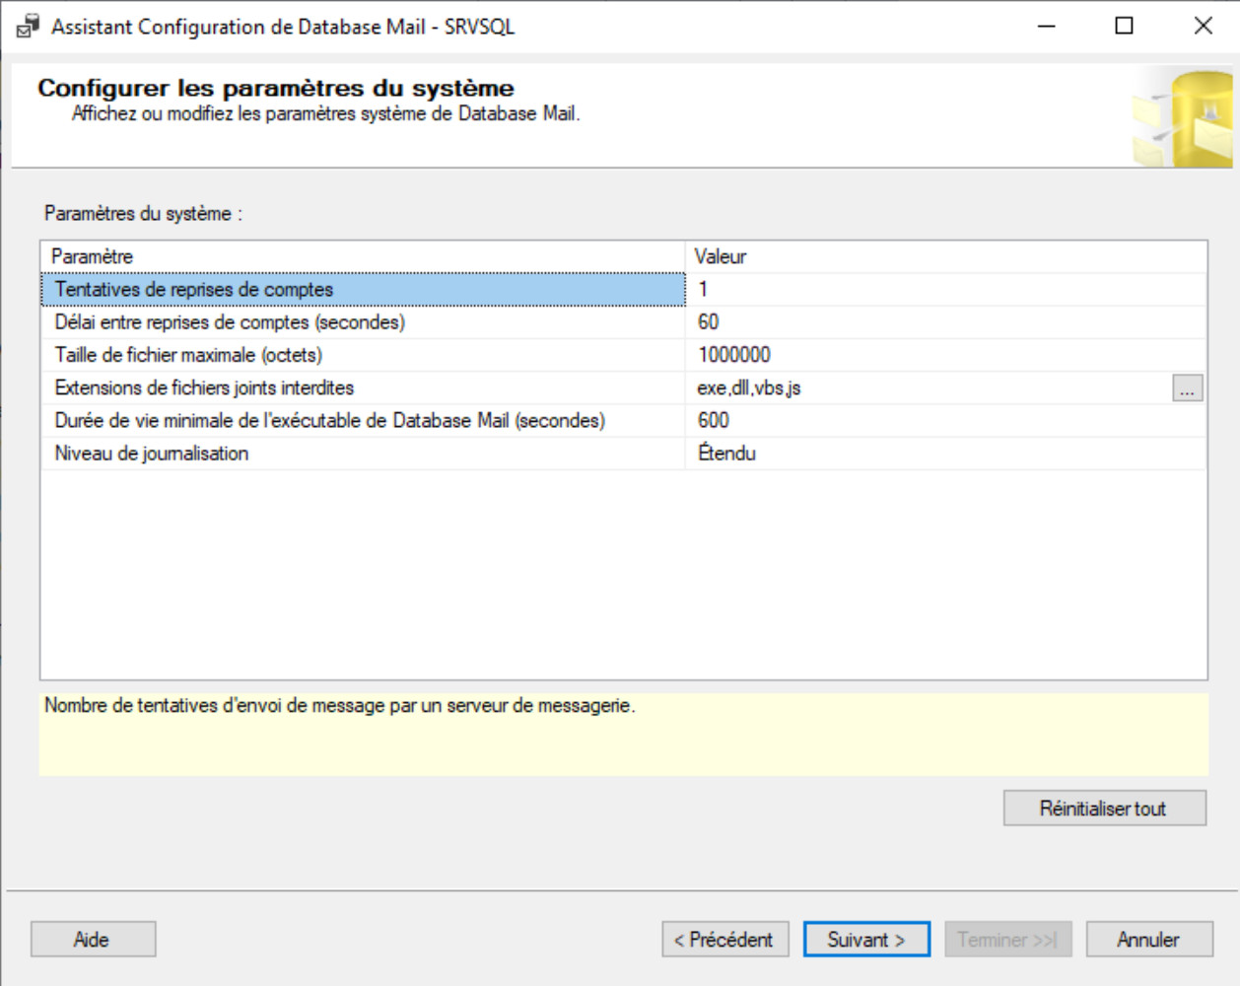The width and height of the screenshot is (1240, 986).
Task: Continue with the Suivant button
Action: click(866, 940)
